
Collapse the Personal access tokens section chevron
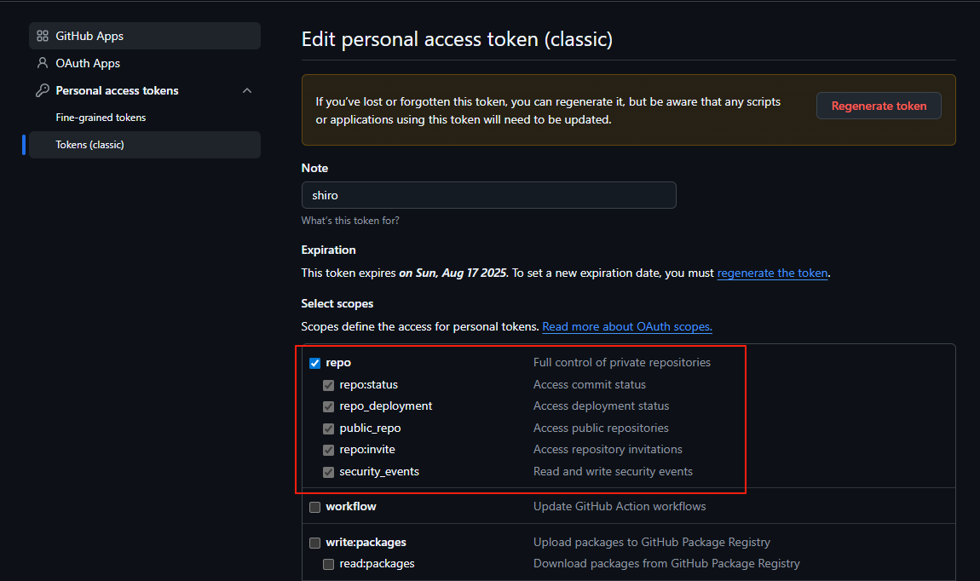point(247,90)
